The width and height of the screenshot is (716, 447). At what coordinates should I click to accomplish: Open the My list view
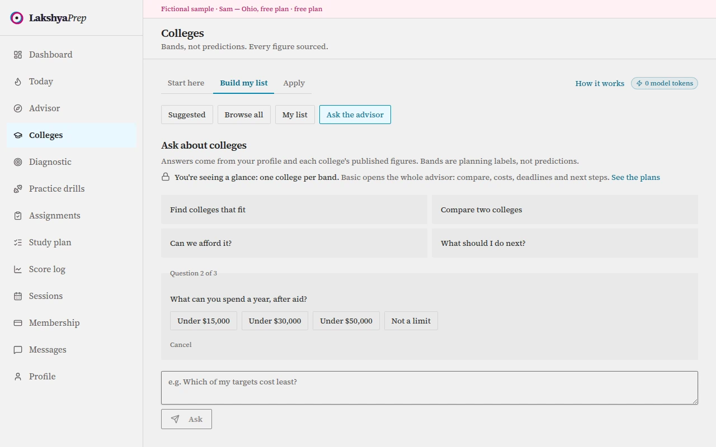(x=295, y=115)
